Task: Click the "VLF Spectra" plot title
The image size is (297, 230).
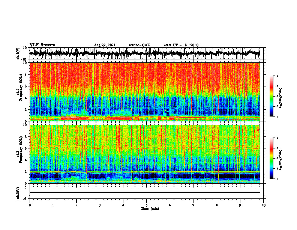Action: pyautogui.click(x=42, y=45)
